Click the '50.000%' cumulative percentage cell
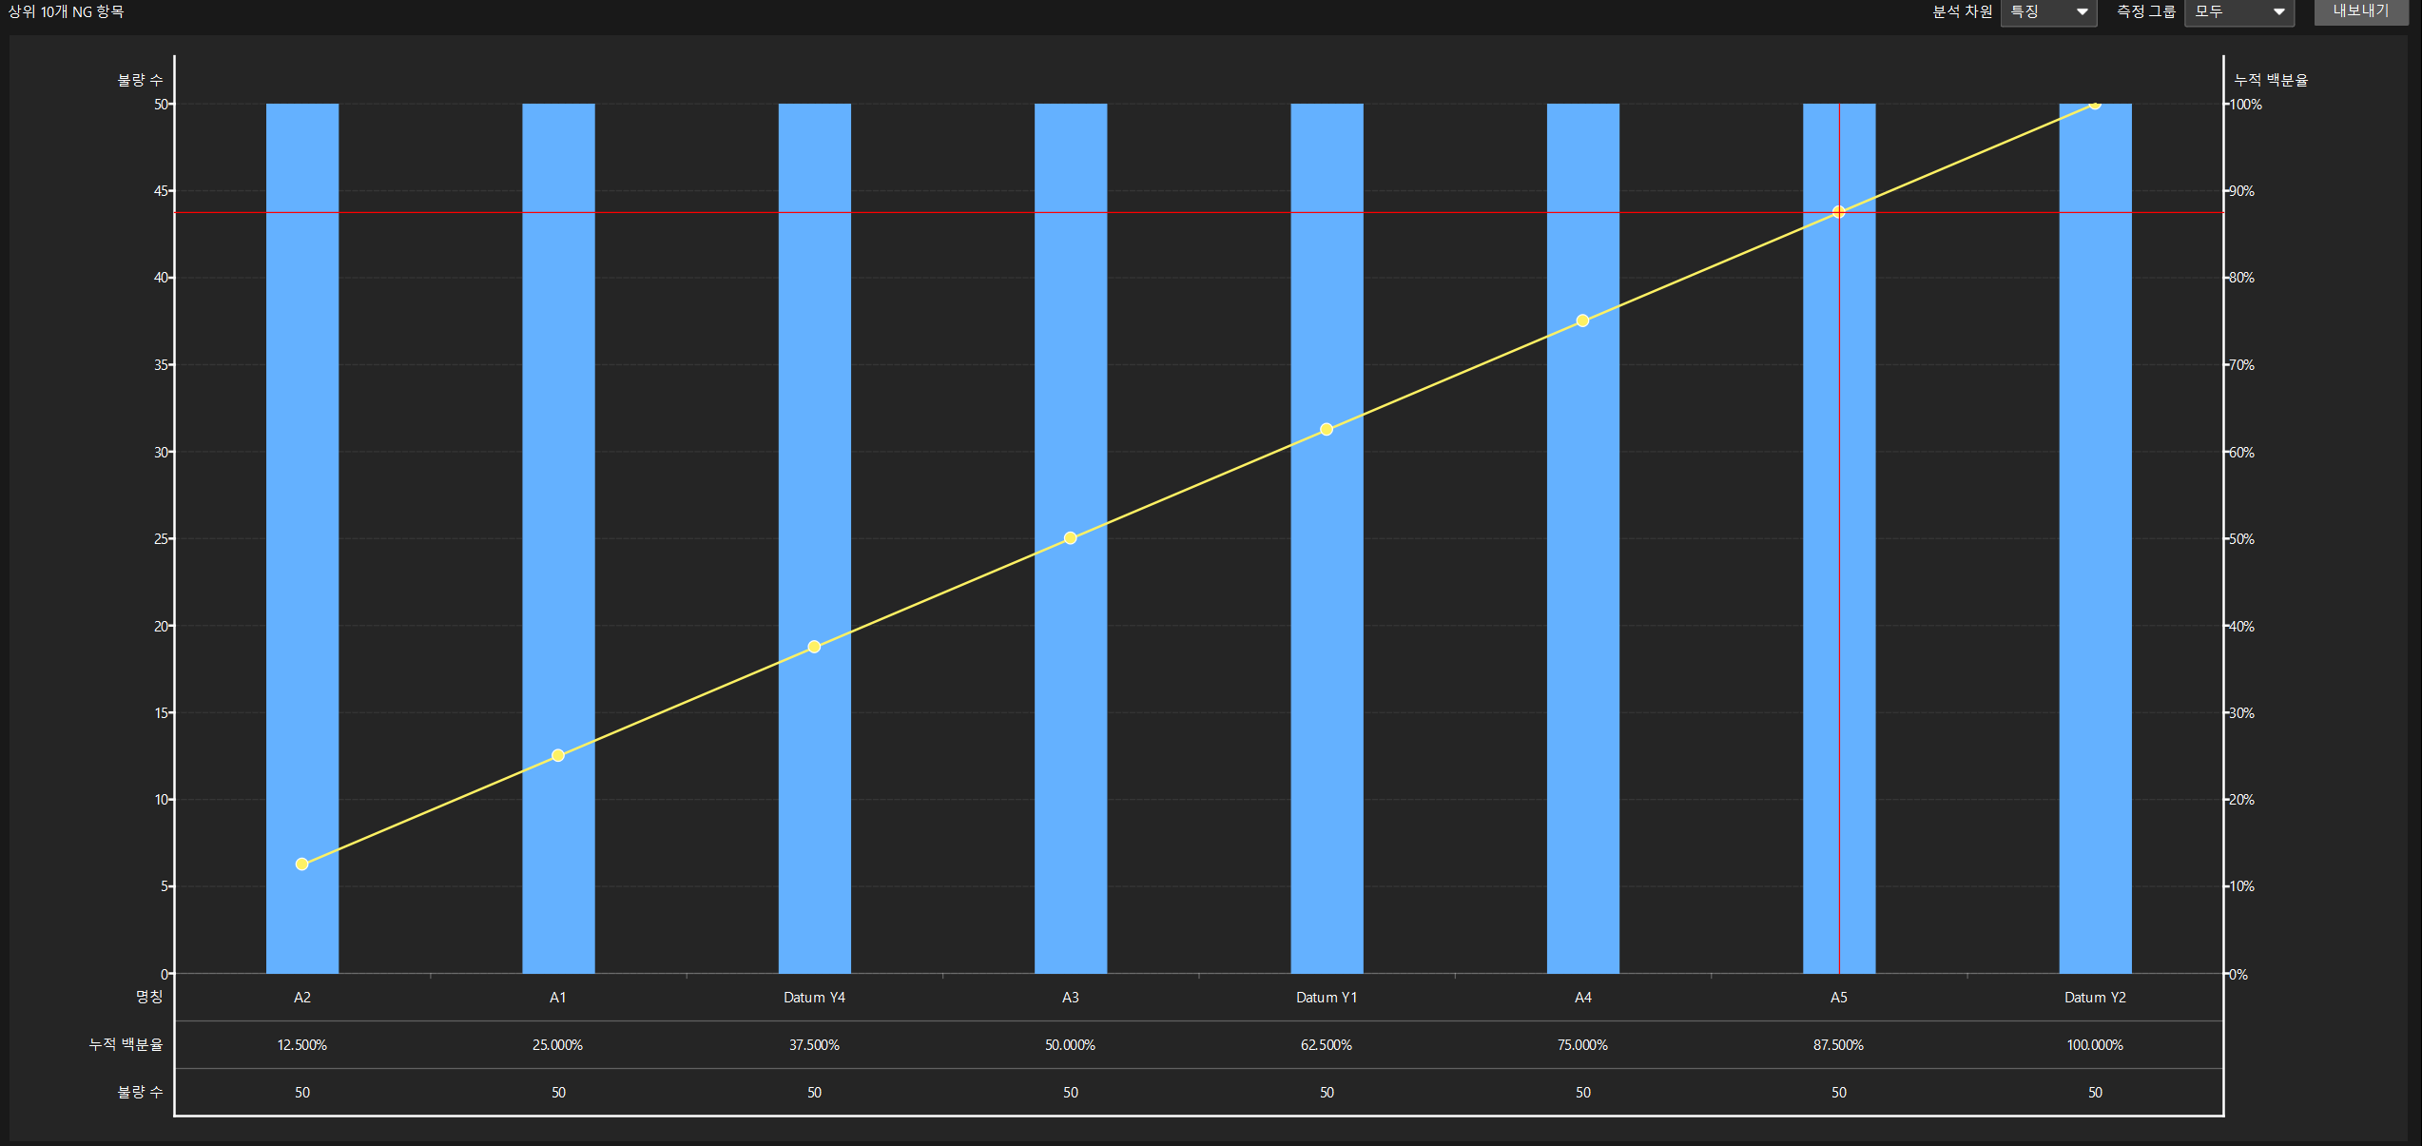The width and height of the screenshot is (2422, 1146). [1071, 1045]
